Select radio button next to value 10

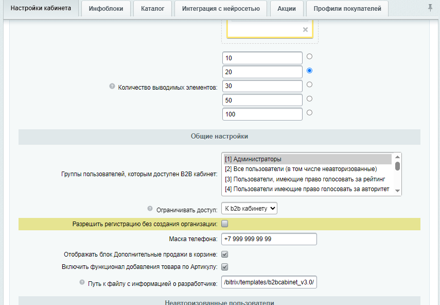309,57
